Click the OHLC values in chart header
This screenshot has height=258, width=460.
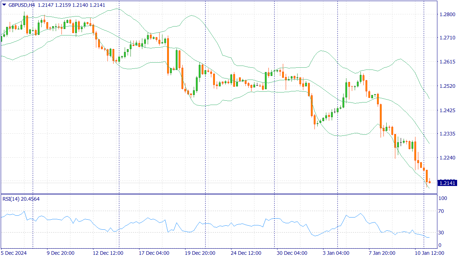point(72,5)
